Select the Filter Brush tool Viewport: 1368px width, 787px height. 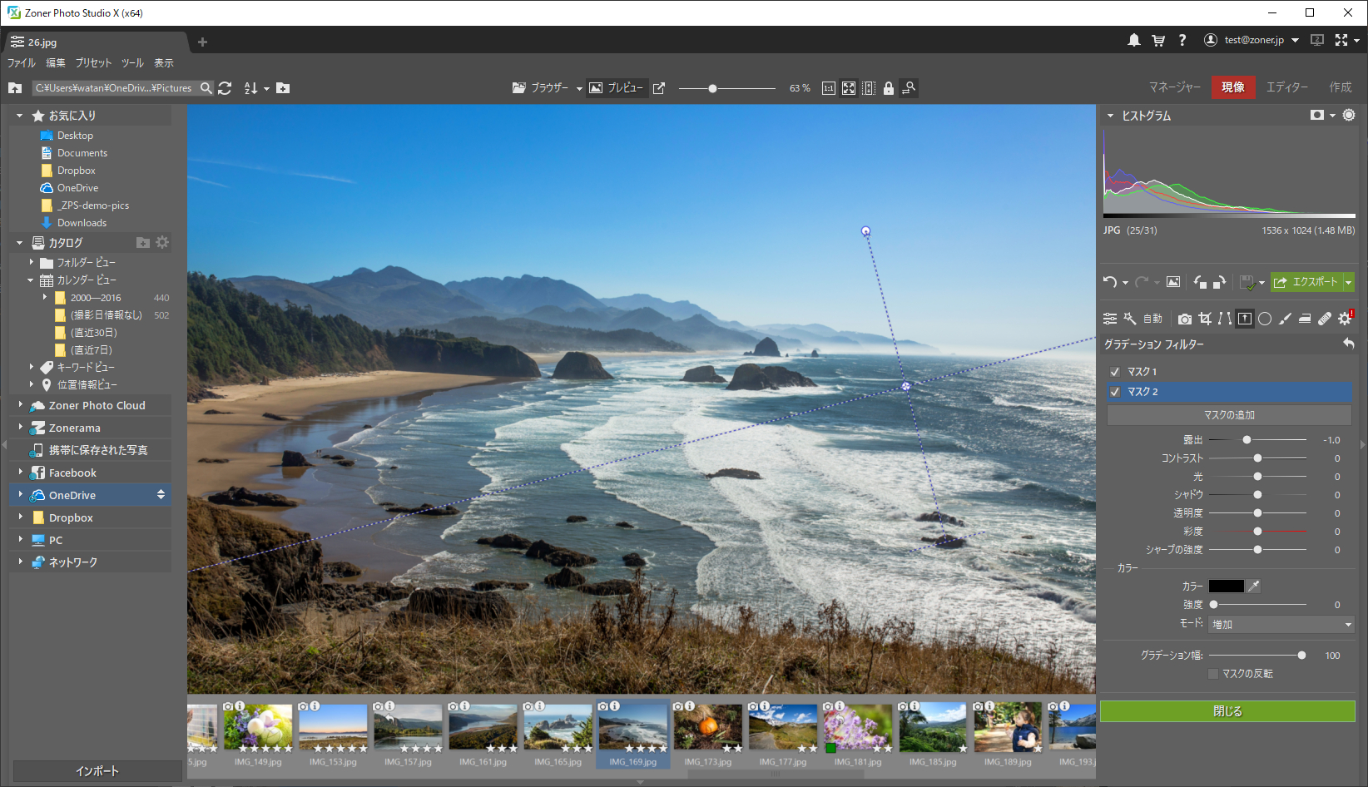[1285, 319]
